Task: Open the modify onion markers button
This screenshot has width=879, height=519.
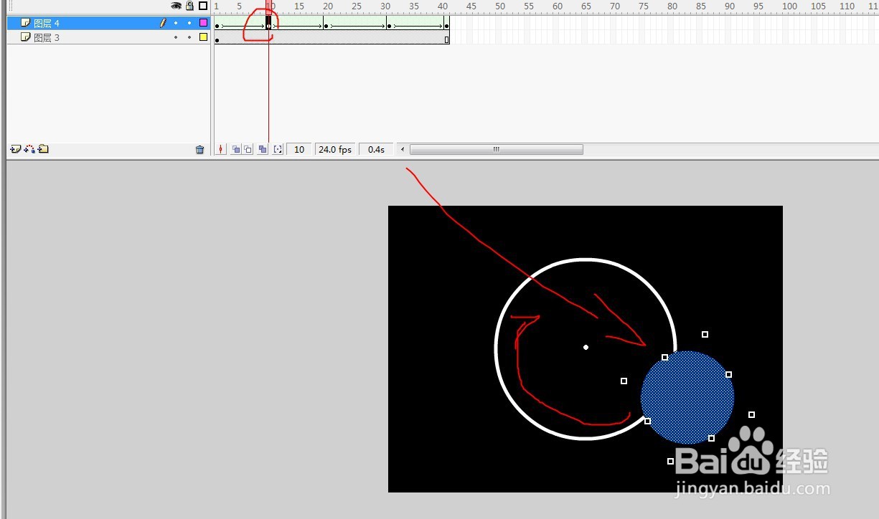Action: point(278,149)
